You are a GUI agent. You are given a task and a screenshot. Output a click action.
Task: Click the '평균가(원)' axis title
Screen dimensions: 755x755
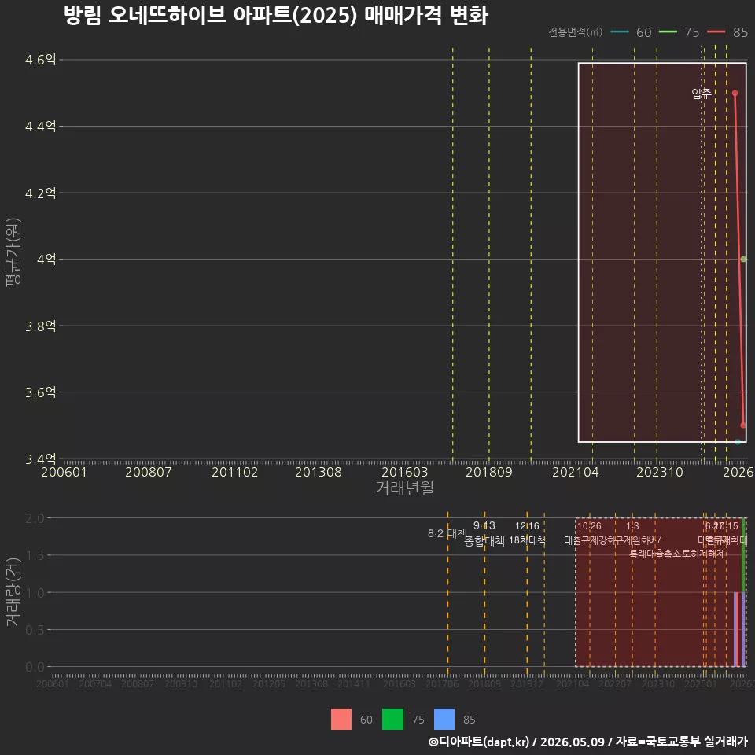[x=13, y=252]
